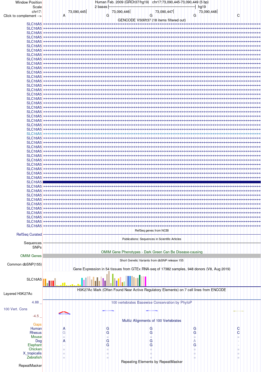
Task: Click the '100 Vert. Cons' track label
Action: [15, 309]
